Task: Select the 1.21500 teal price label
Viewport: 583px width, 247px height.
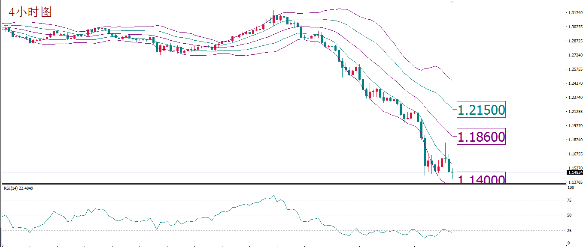Action: (481, 110)
